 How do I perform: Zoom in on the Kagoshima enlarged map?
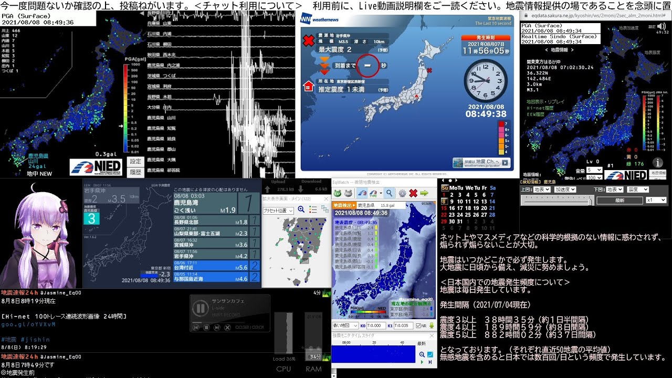(301, 209)
